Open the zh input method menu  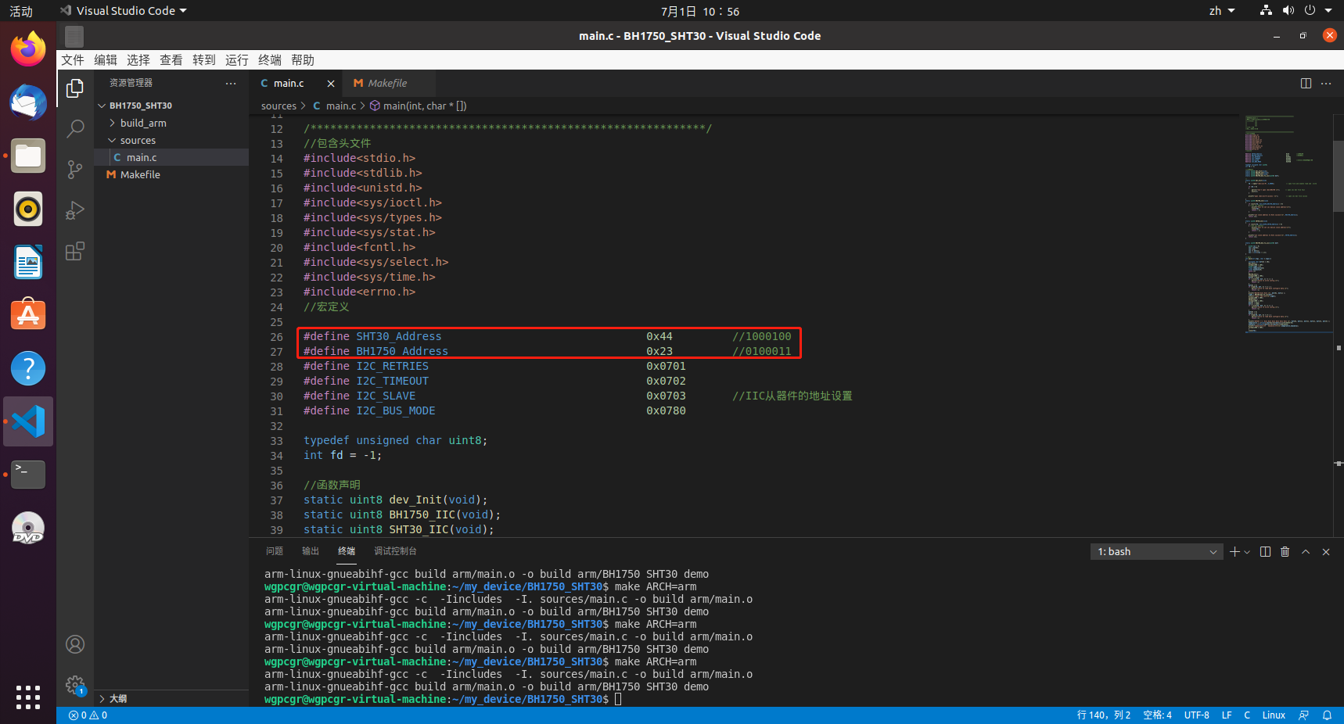(x=1221, y=11)
